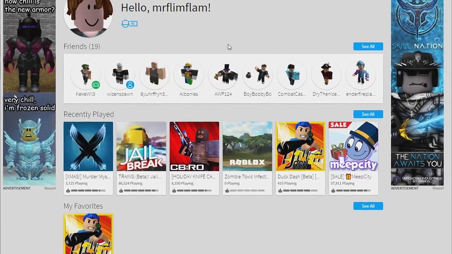Image resolution: width=452 pixels, height=254 pixels.
Task: Click the '[HOLIDAY KNIFE CA...' game title
Action: click(194, 177)
